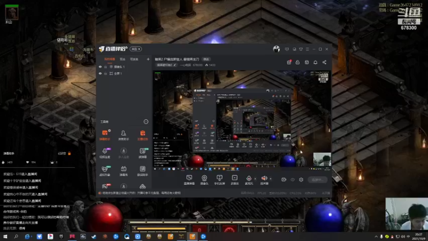Switch to the second scene tab
This screenshot has height=241, width=428.
click(123, 59)
